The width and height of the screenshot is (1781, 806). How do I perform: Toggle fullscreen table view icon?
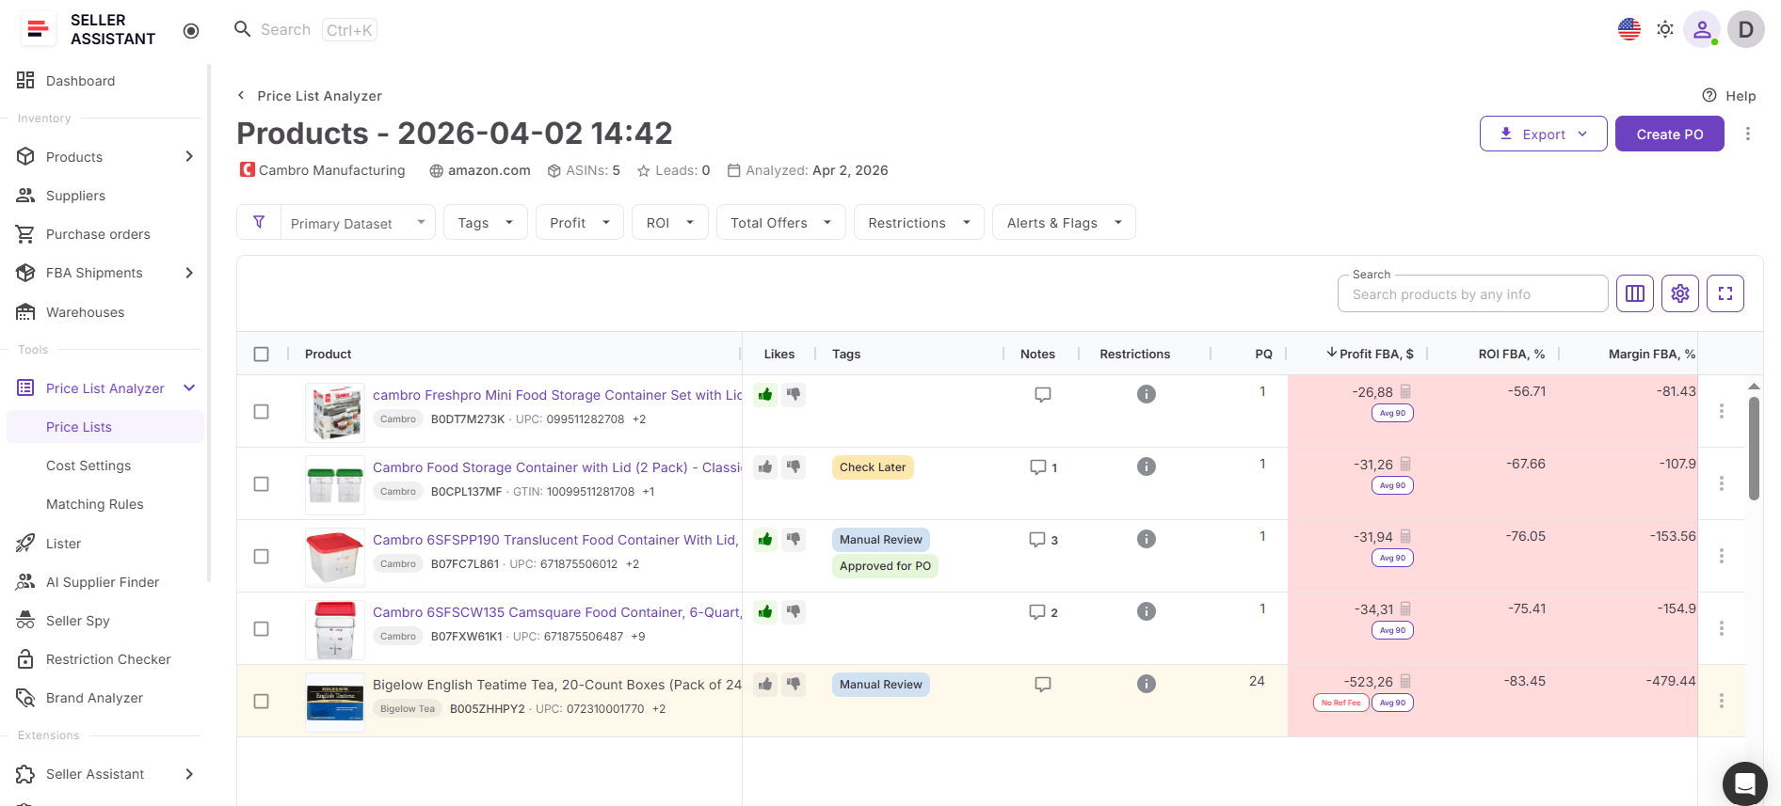point(1725,293)
